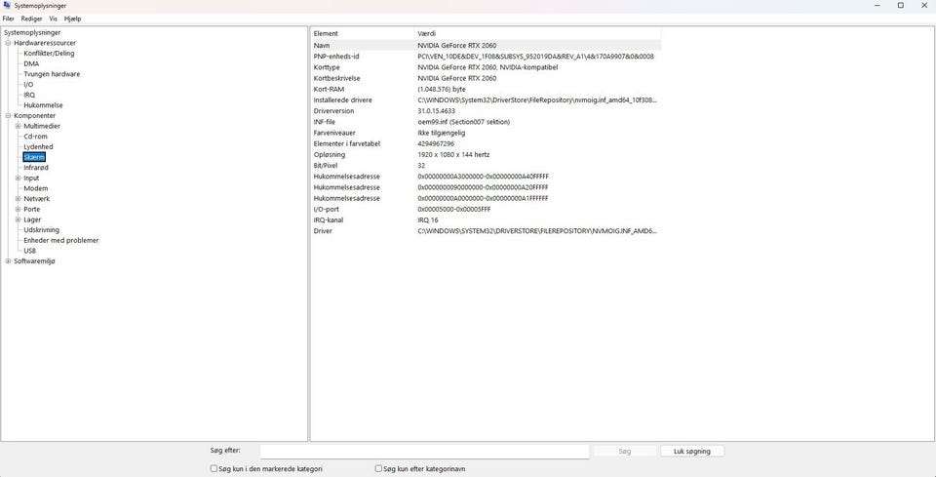Open the Rediger menu
Viewport: 936px width, 477px height.
(x=31, y=19)
